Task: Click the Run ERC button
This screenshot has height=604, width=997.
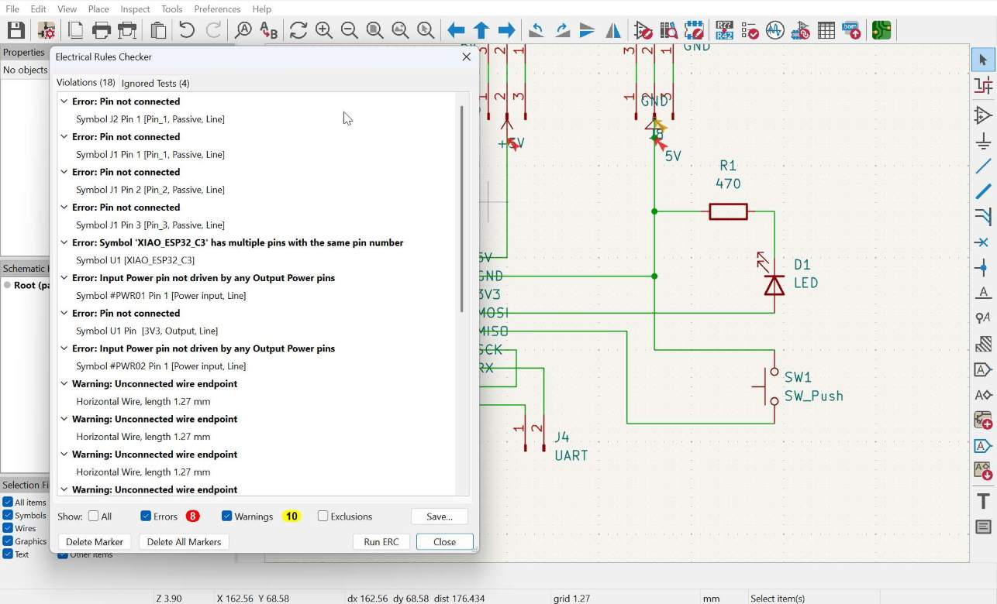Action: click(x=381, y=542)
